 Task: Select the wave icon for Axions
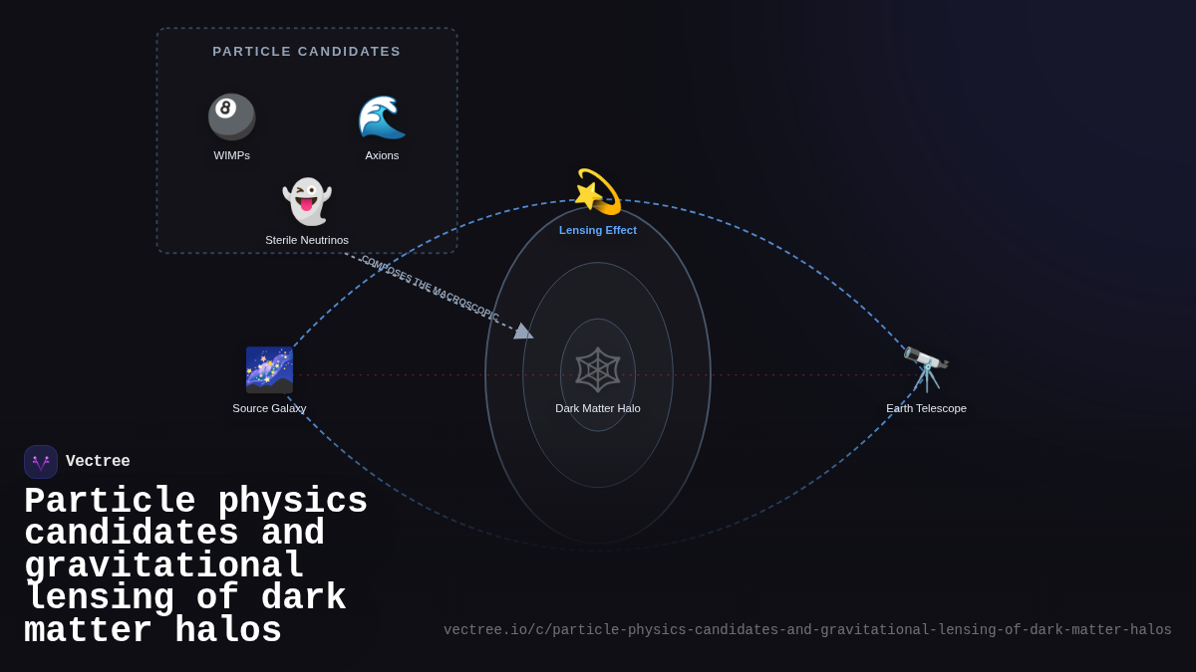[382, 117]
